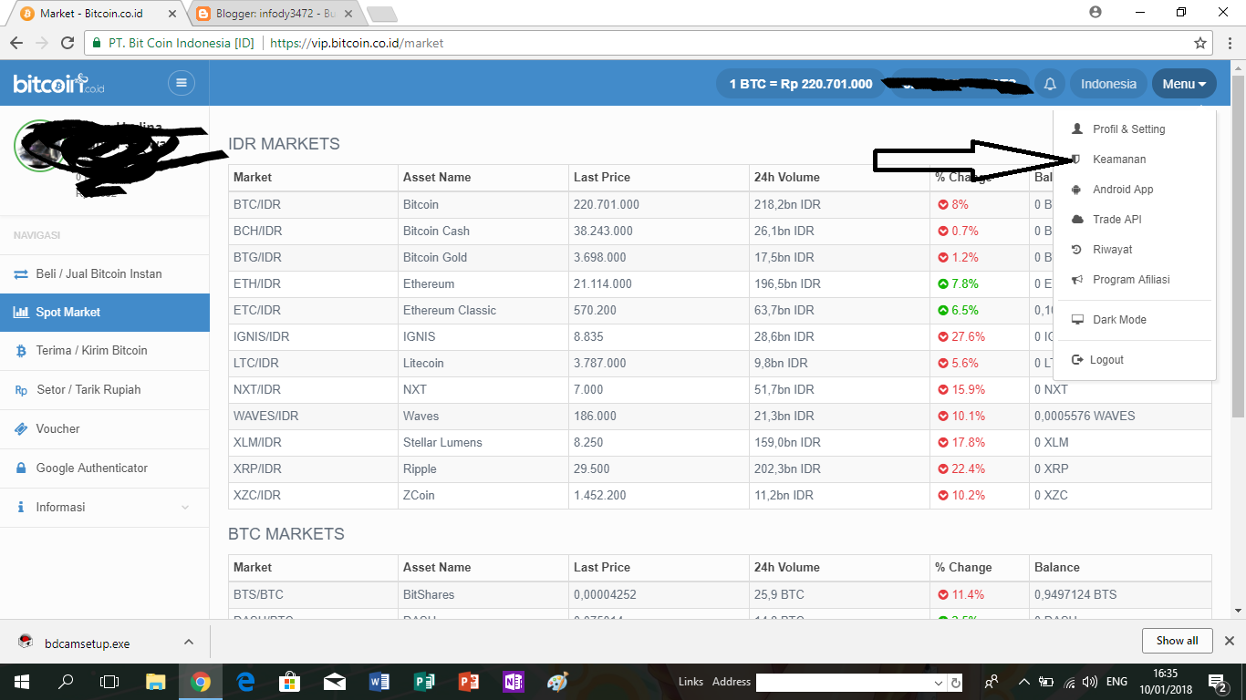Open the ETH/IDR market row
This screenshot has height=700, width=1246.
[720, 283]
